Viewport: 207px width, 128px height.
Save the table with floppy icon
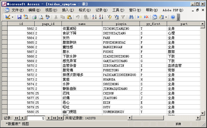click(19, 17)
